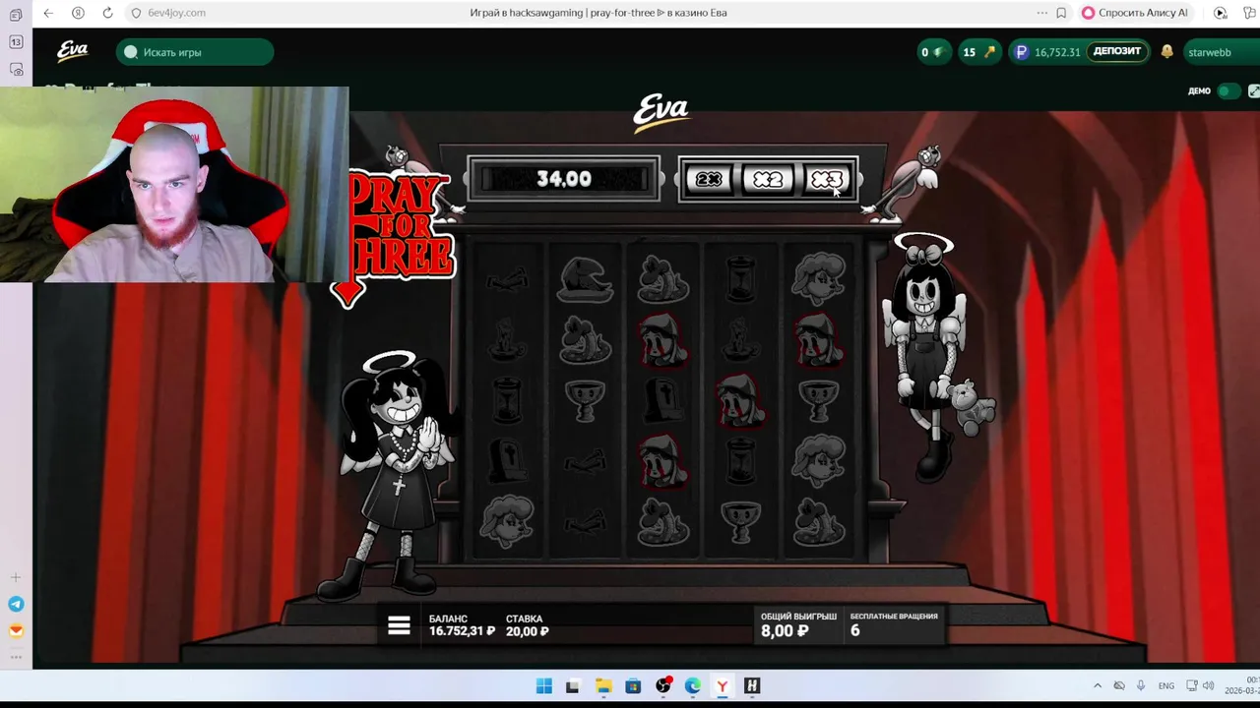Go back using the browser back arrow
Screen dimensions: 1260x708
click(x=48, y=13)
